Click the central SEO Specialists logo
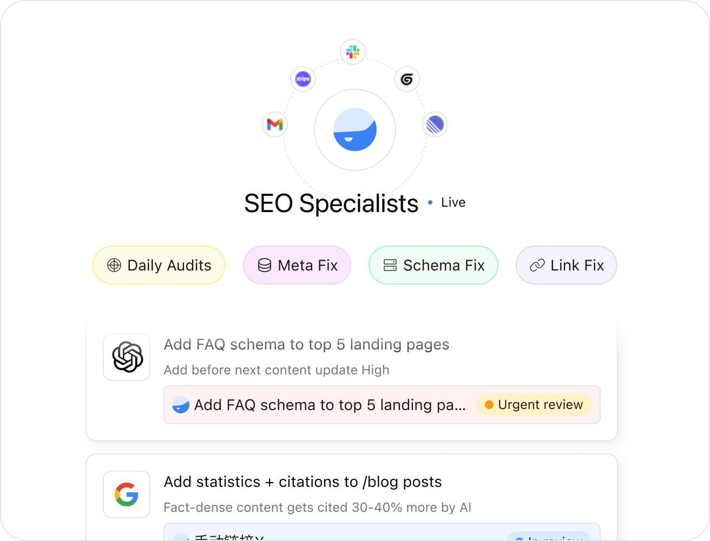710x541 pixels. [354, 130]
